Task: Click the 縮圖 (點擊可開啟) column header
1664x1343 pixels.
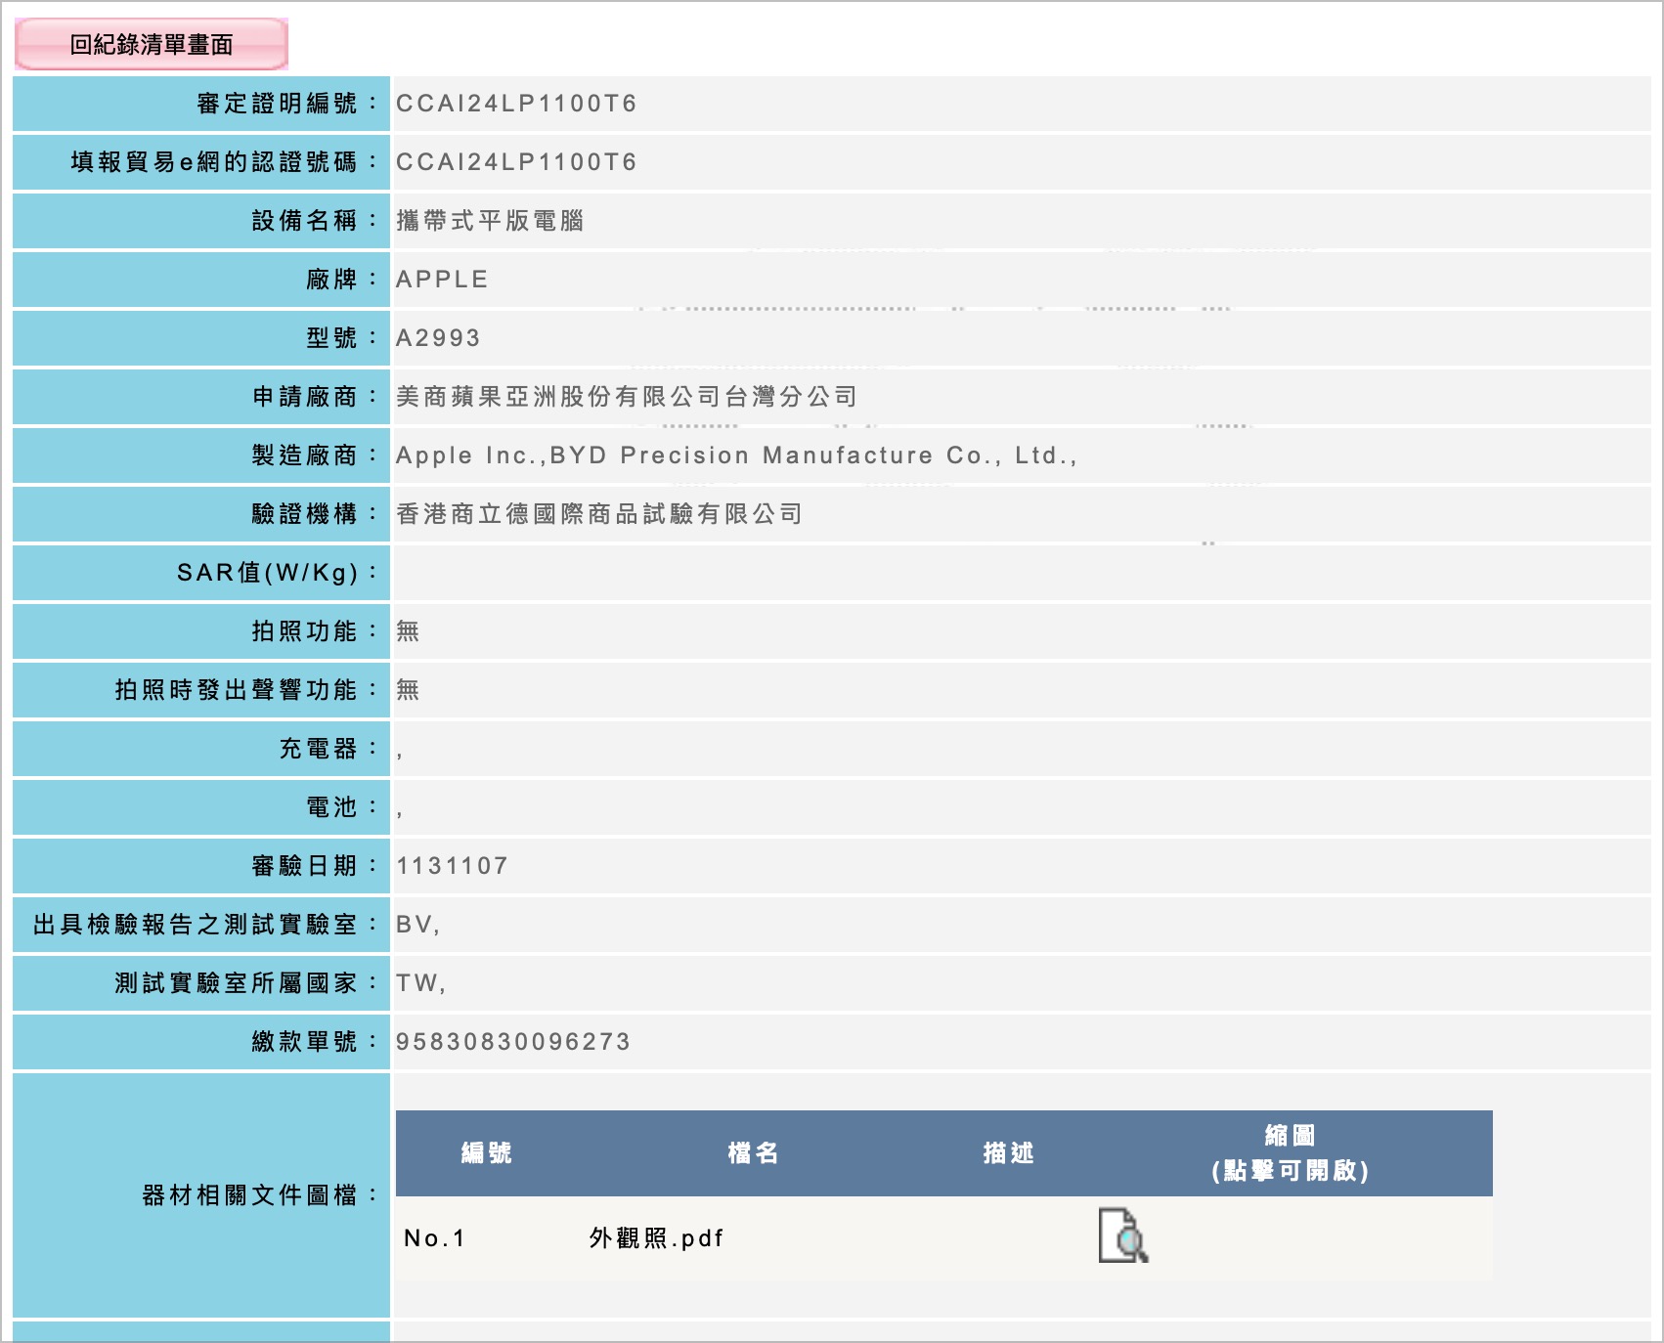Action: [1290, 1153]
